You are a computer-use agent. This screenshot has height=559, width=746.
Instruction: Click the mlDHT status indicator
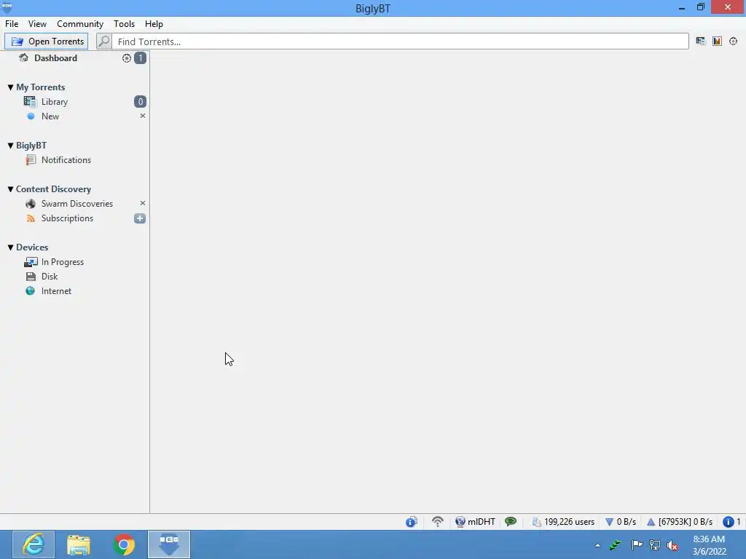tap(475, 522)
